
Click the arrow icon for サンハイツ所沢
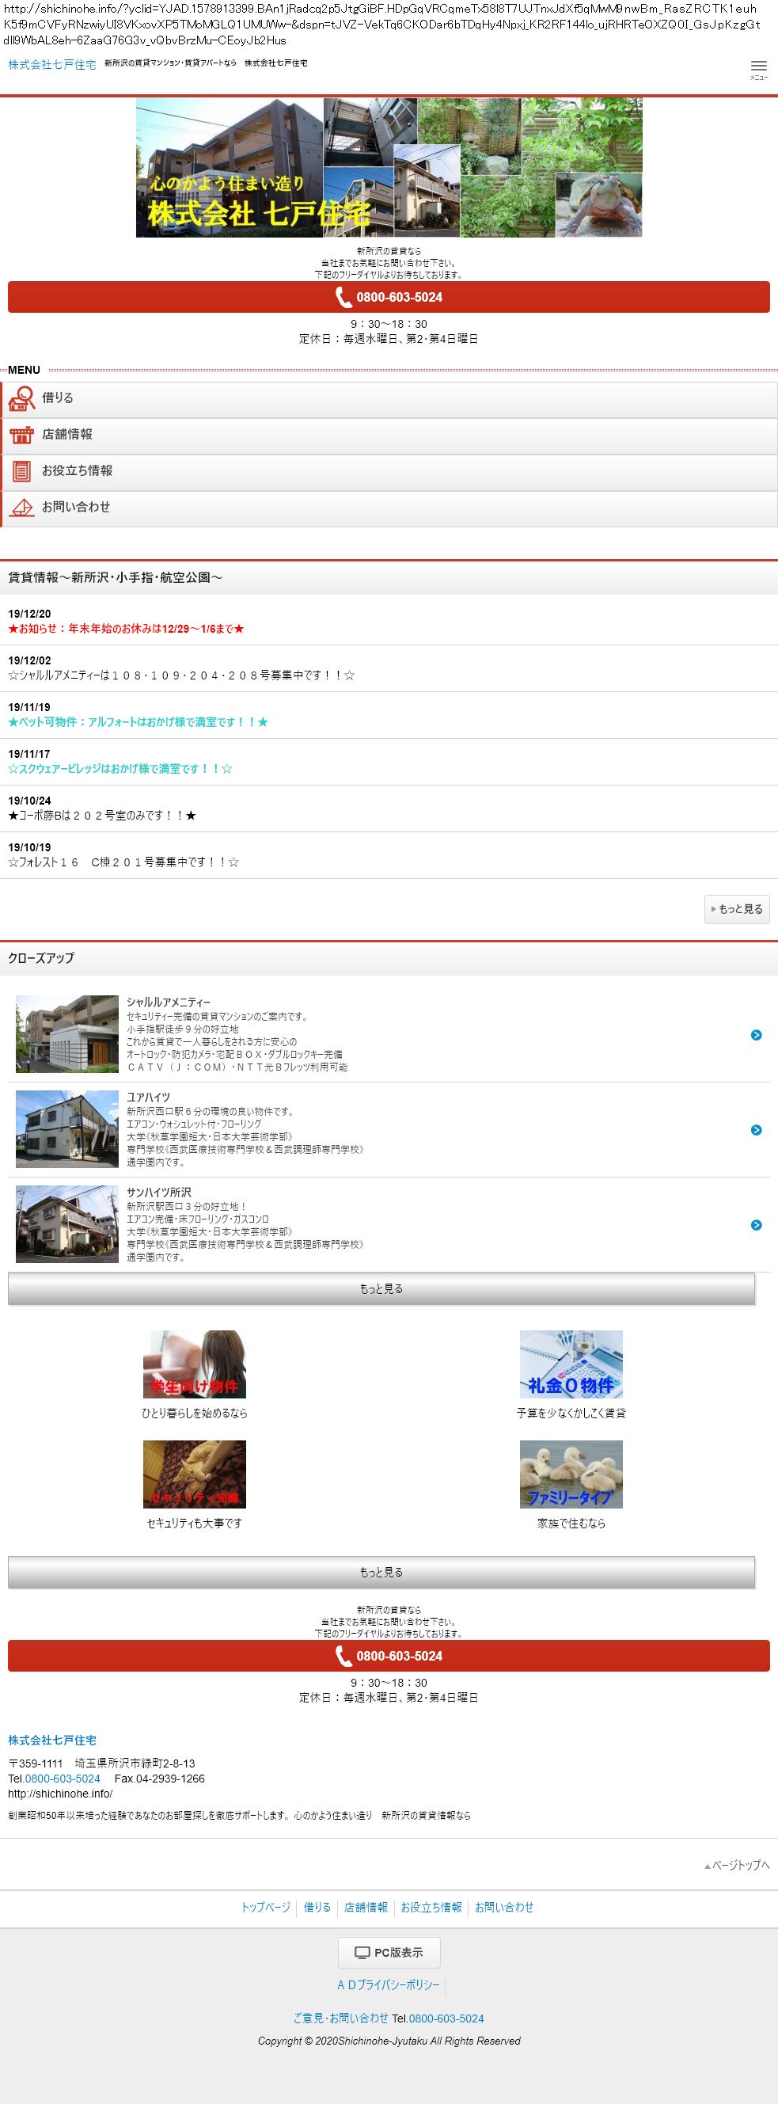click(756, 1225)
